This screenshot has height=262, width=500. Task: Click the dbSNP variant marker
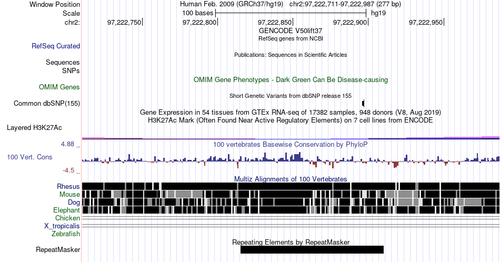click(363, 103)
